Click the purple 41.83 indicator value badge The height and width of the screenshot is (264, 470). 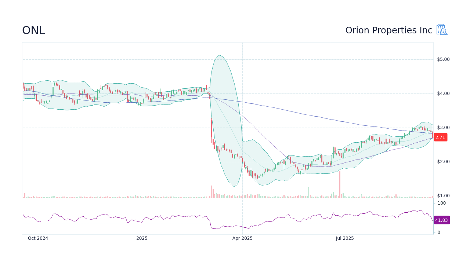[x=441, y=220]
